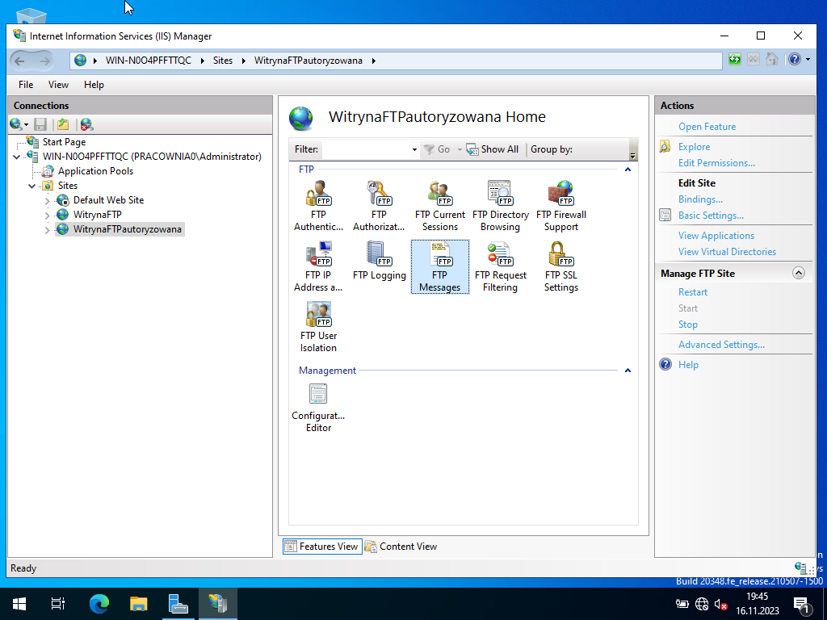Expand the WitrynaFTP tree node
Viewport: 827px width, 620px height.
(x=47, y=215)
